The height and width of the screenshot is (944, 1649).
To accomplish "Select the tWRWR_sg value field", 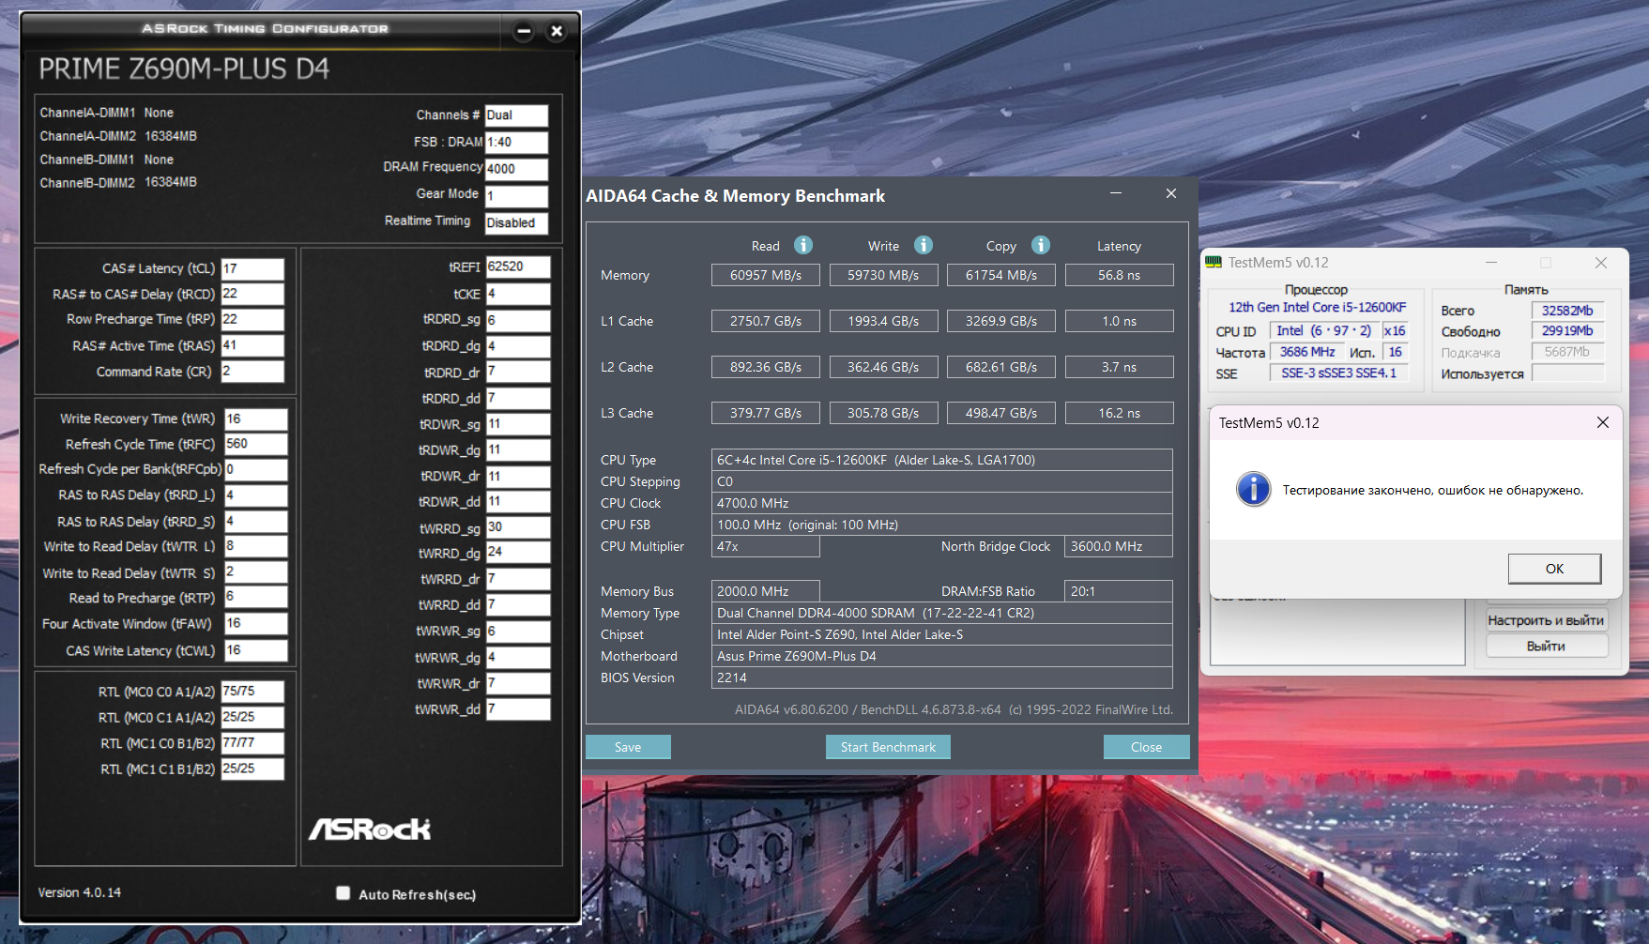I will 518,632.
